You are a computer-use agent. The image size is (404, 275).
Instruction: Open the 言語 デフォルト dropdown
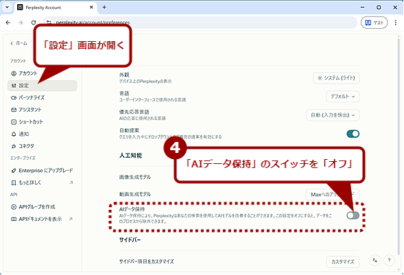coord(343,97)
